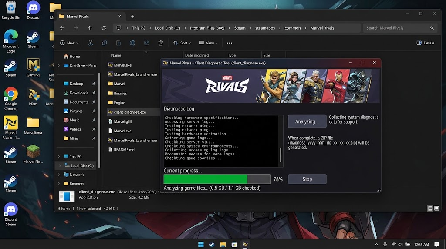The image size is (446, 249).
Task: Click Program Files (x86) breadcrumb
Action: [x=207, y=28]
